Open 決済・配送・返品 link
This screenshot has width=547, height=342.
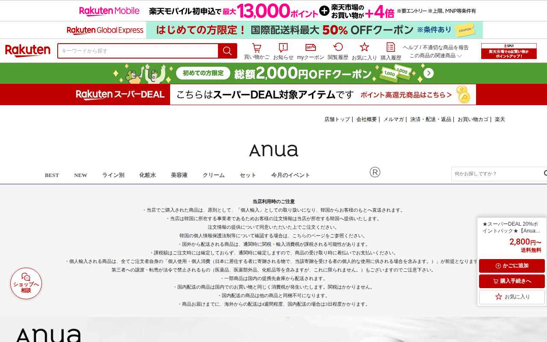pyautogui.click(x=431, y=119)
